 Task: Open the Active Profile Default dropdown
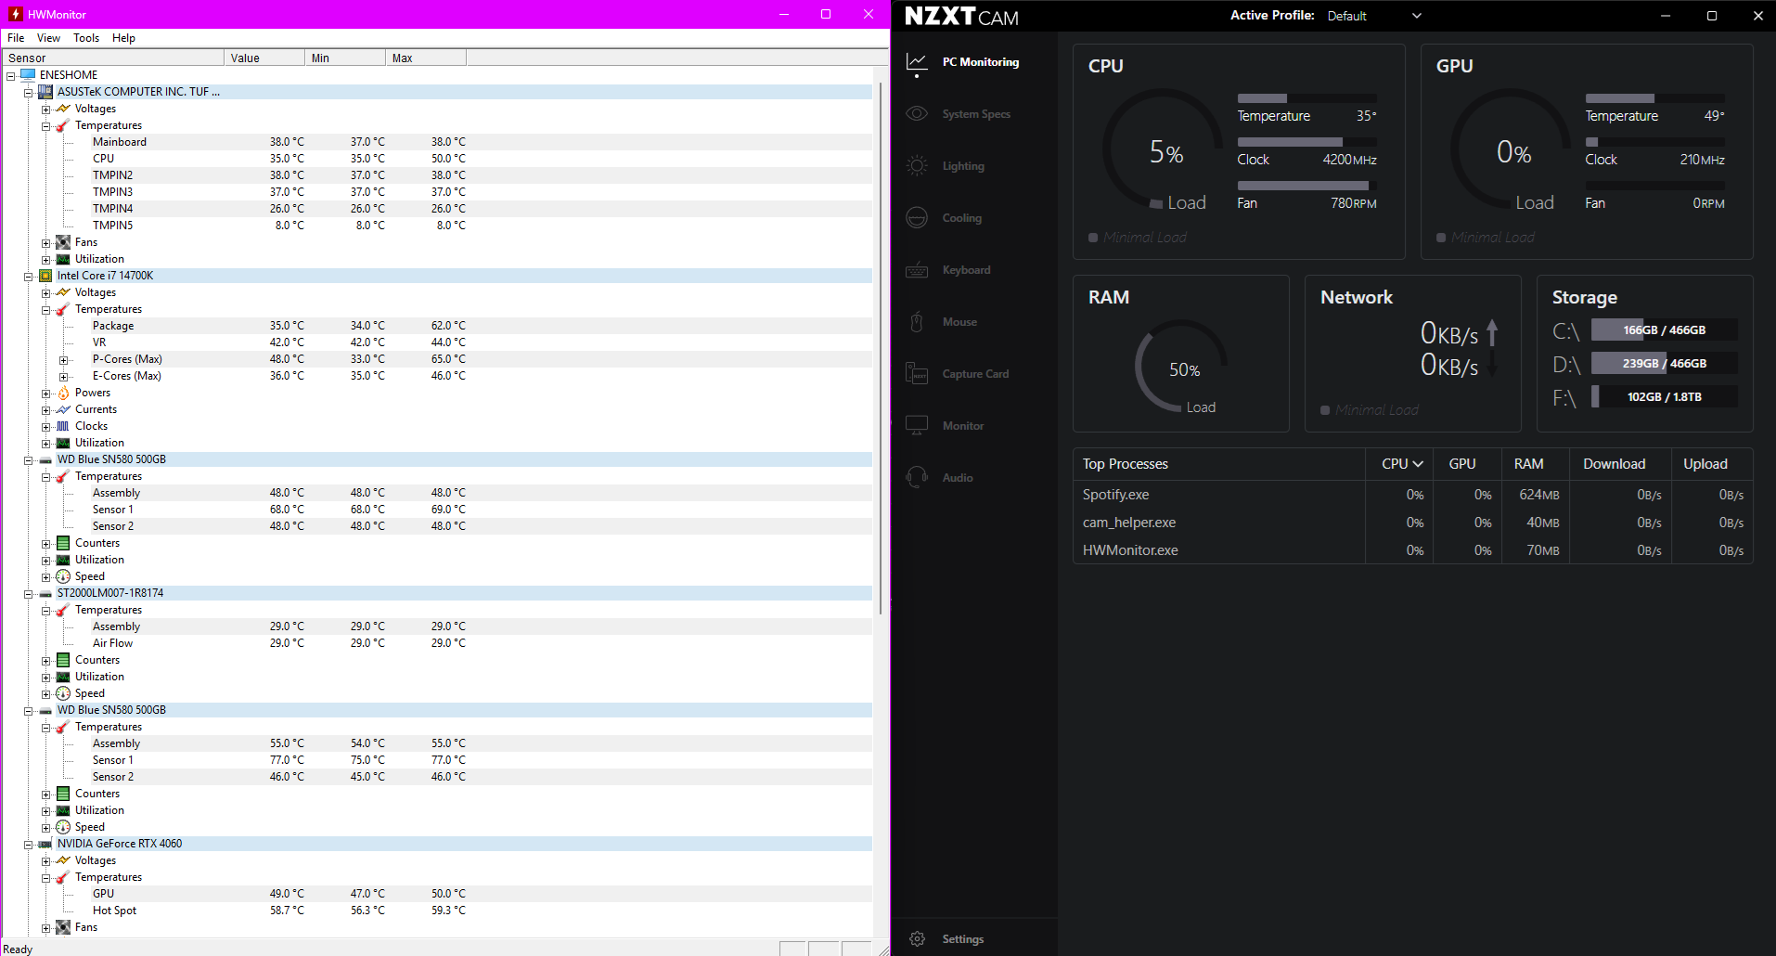tap(1374, 16)
